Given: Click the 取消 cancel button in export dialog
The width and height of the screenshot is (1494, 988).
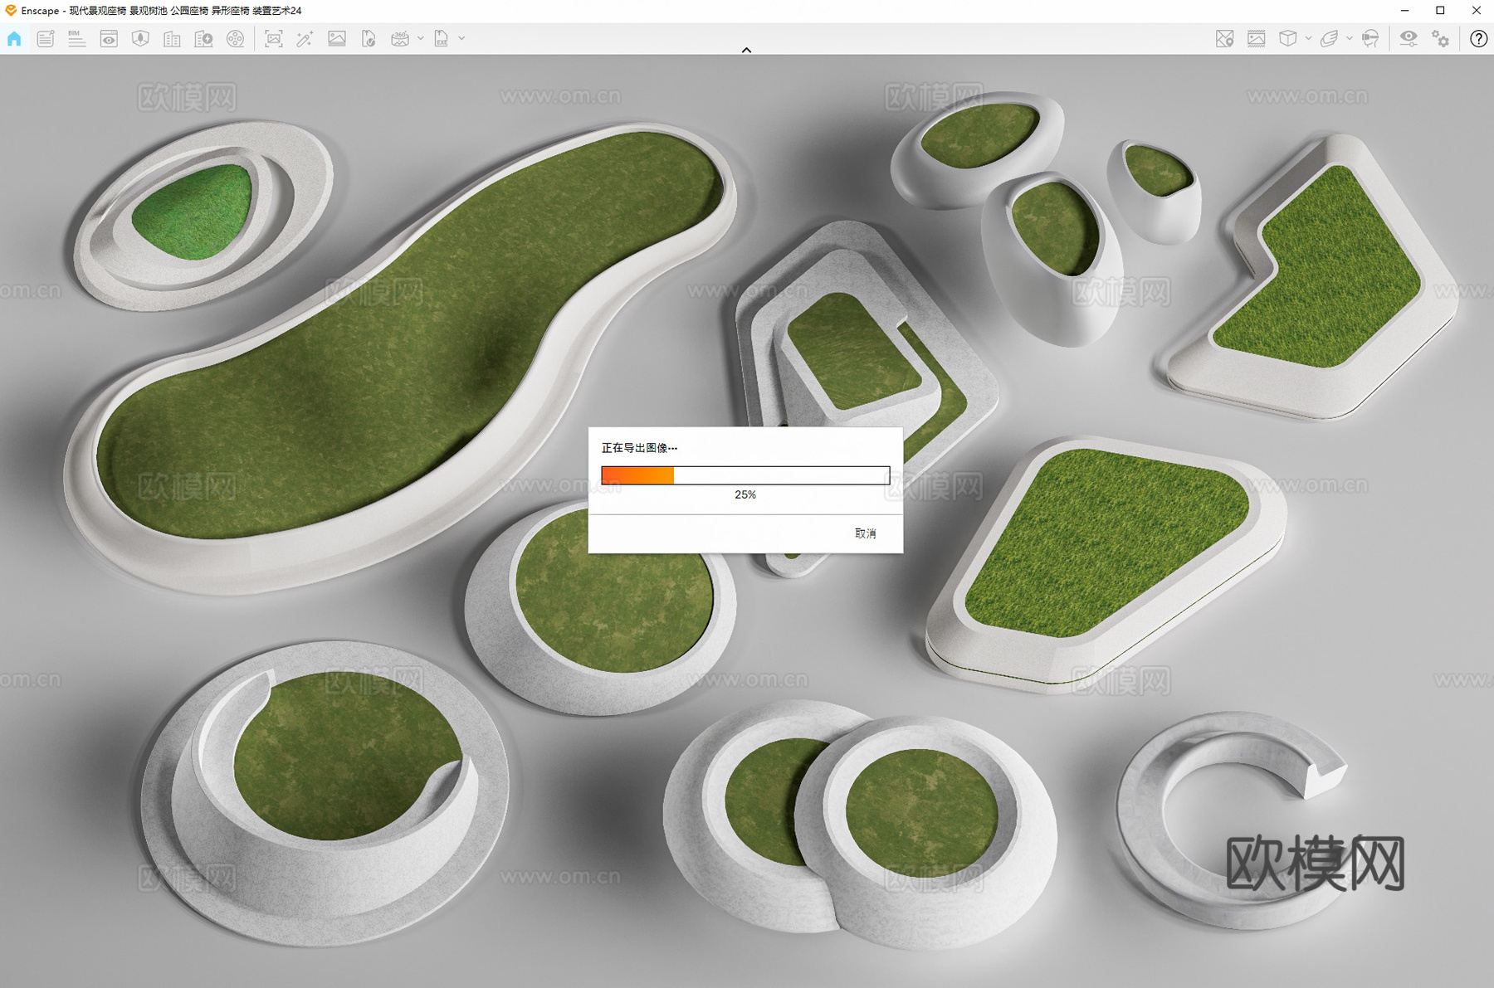Looking at the screenshot, I should [866, 533].
